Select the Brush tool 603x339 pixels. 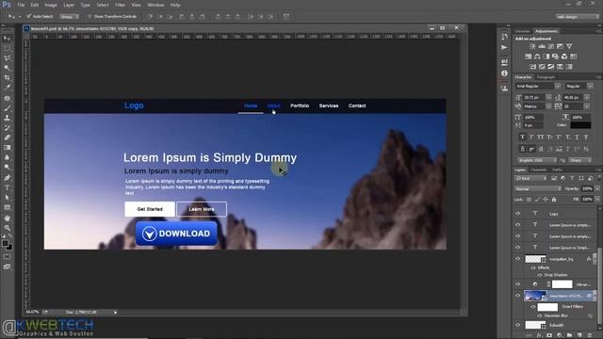click(7, 108)
